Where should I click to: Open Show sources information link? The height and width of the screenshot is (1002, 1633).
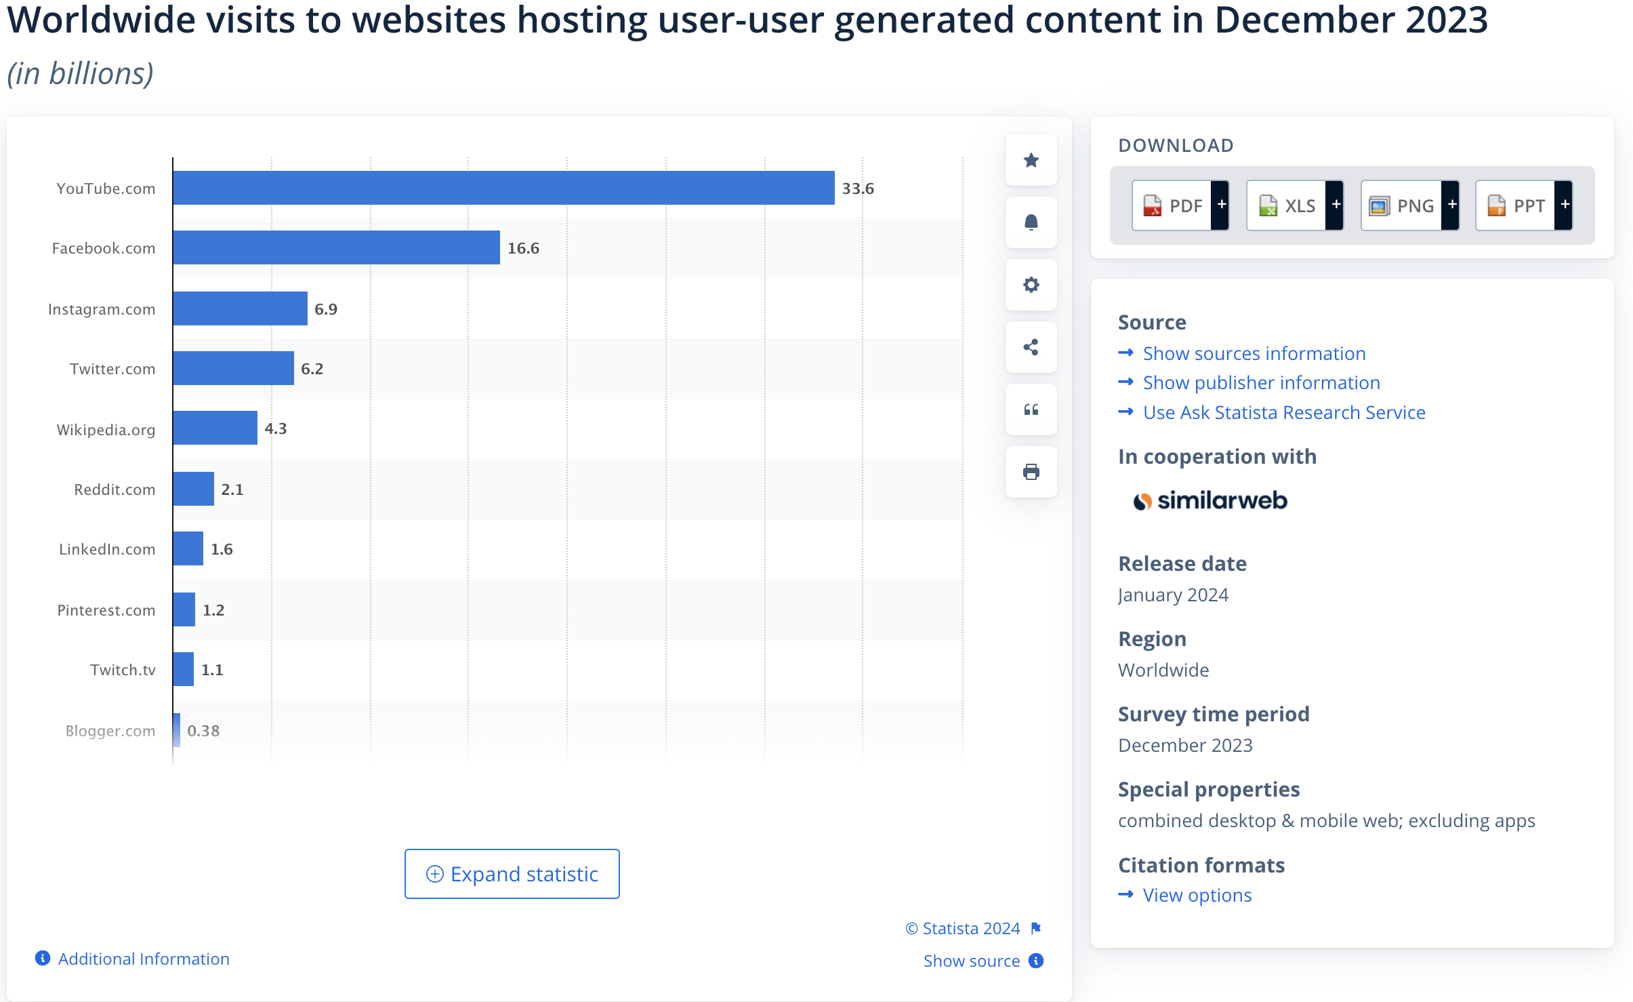point(1254,353)
